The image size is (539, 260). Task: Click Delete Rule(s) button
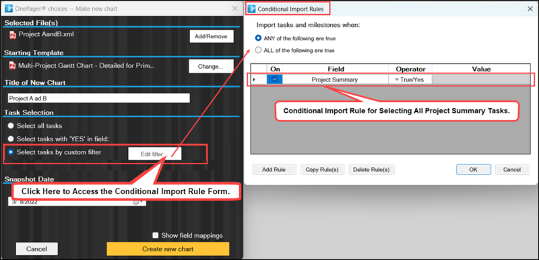[x=371, y=169]
